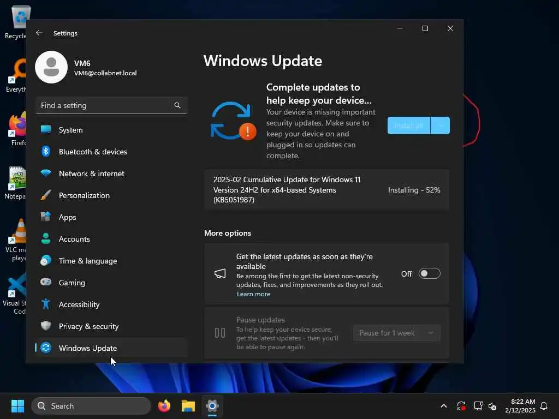Screen dimensions: 559x419
Task: Open the notifications bell
Action: click(x=544, y=406)
